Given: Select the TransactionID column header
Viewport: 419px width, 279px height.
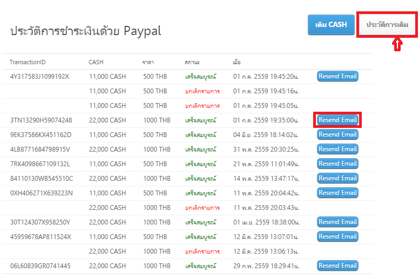Looking at the screenshot, I should point(28,62).
